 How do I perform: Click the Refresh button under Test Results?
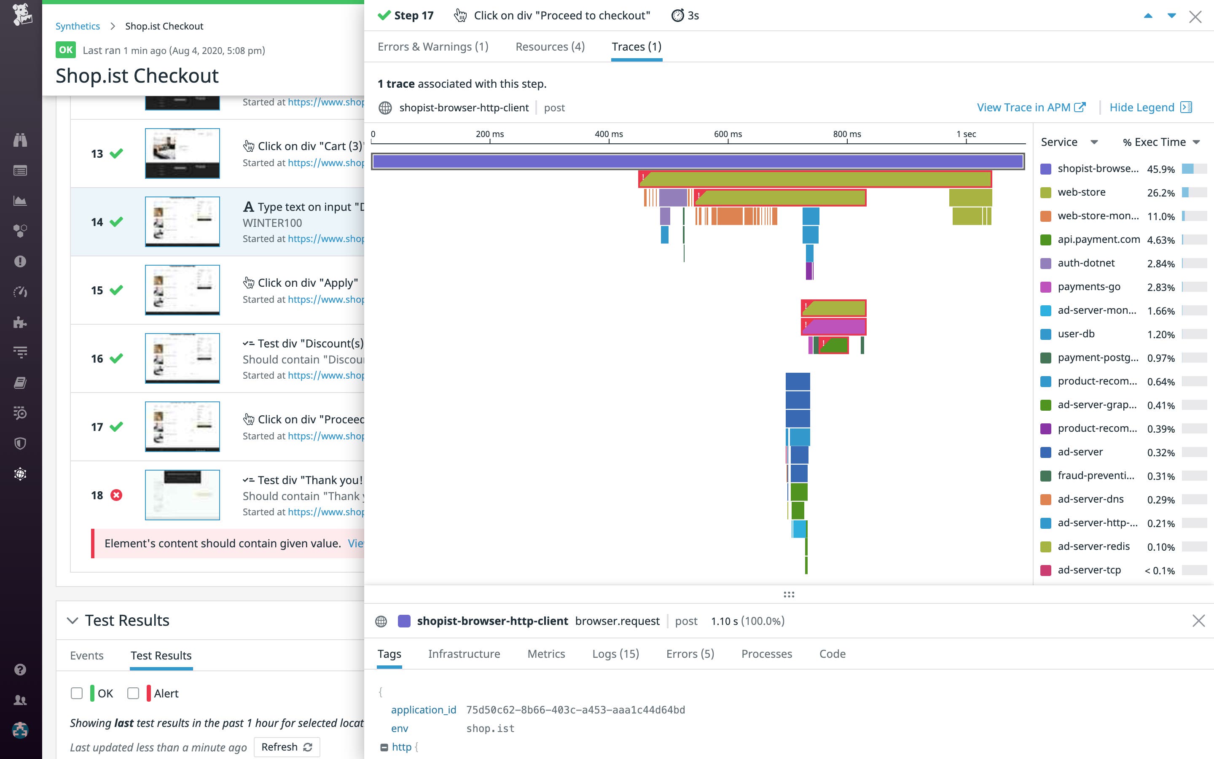[287, 746]
